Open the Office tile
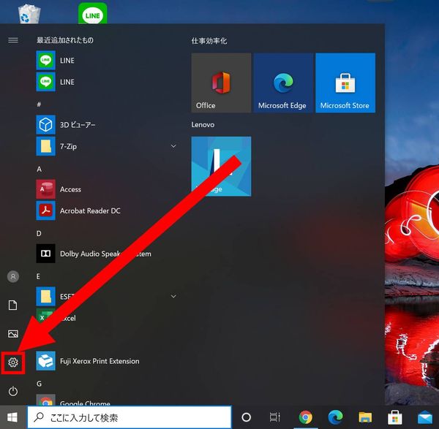This screenshot has height=429, width=439. coord(221,83)
